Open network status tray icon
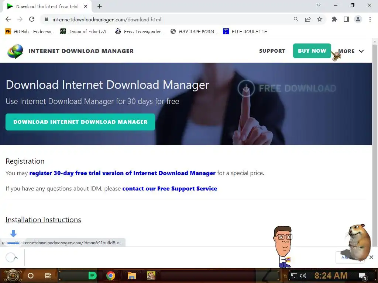The height and width of the screenshot is (283, 378). click(x=294, y=276)
